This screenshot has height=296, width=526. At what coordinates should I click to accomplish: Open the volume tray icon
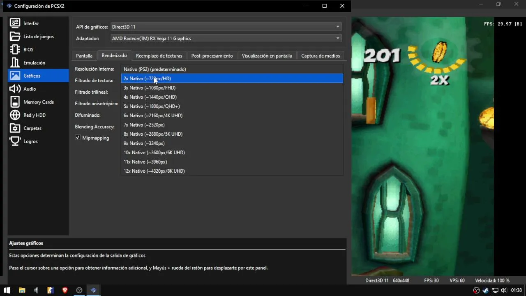click(x=504, y=290)
